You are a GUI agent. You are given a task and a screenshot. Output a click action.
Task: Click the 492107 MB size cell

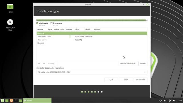click(x=79, y=37)
